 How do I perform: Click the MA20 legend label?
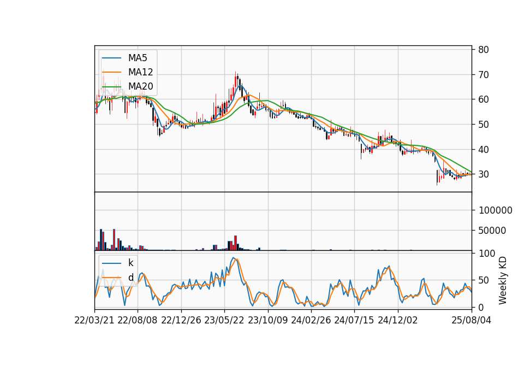(140, 86)
